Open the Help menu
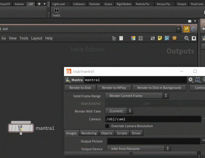Image resolution: width=205 pixels, height=158 pixels. coord(49,38)
